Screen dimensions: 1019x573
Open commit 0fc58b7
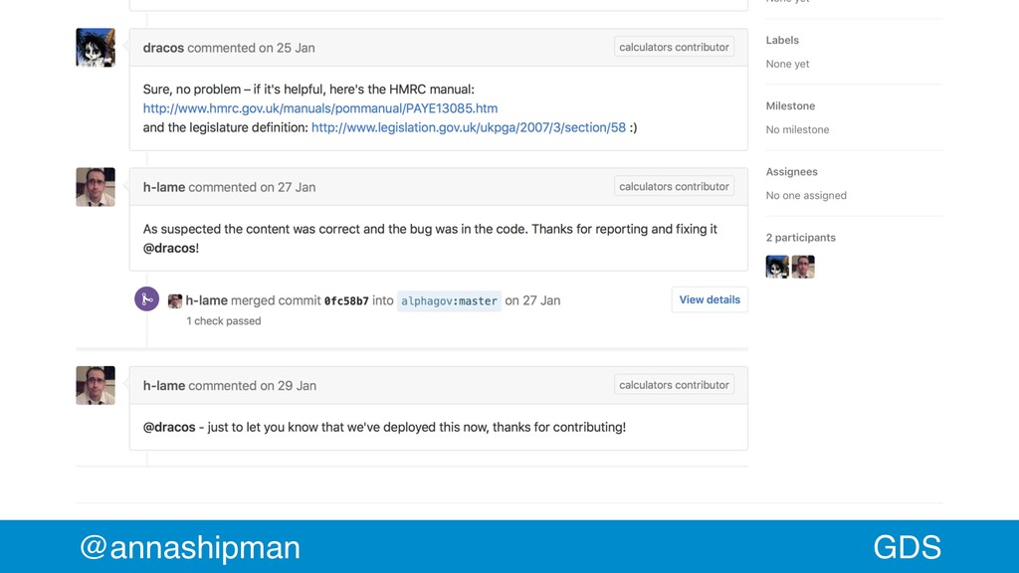(346, 300)
